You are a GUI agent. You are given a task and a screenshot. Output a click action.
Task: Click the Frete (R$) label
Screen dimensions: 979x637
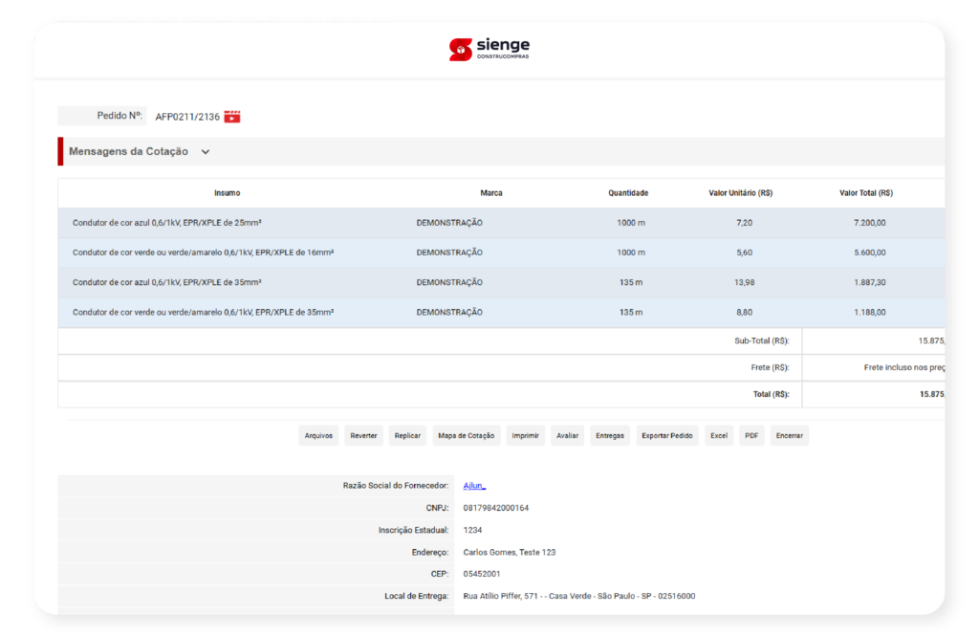[770, 368]
